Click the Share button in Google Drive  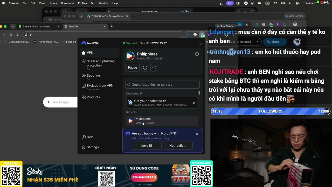(273, 42)
